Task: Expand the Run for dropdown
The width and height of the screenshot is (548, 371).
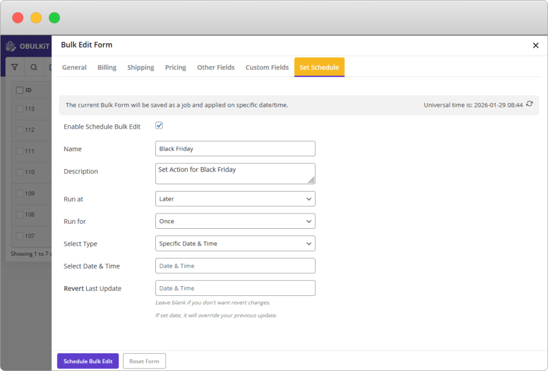Action: 235,222
